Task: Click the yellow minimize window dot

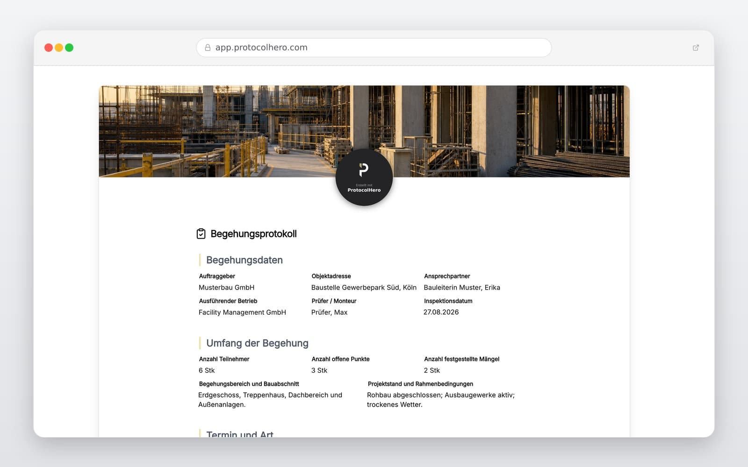Action: [x=59, y=48]
